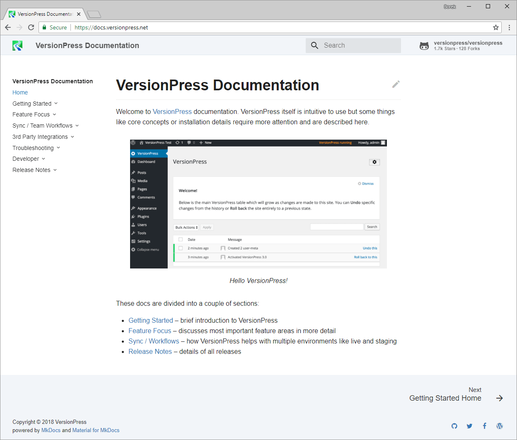
Task: Reload the page
Action: click(x=31, y=27)
